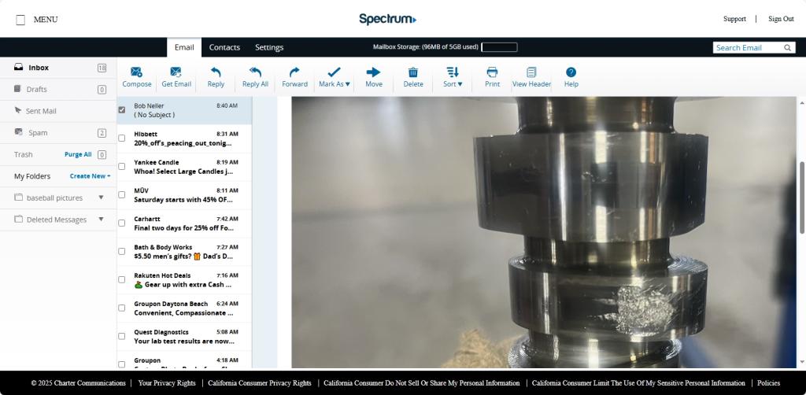Switch to the Email tab
Viewport: 806px width, 395px height.
click(x=184, y=47)
